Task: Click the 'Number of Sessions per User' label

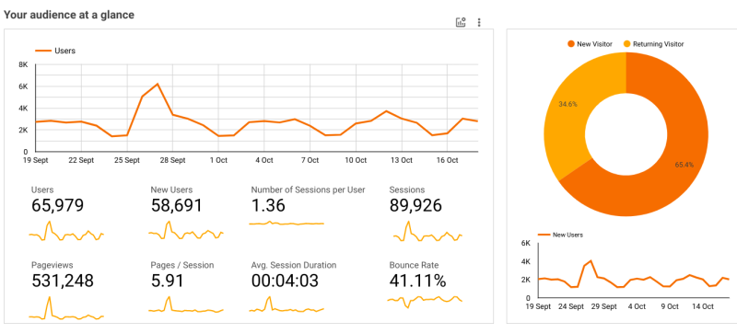Action: tap(309, 189)
